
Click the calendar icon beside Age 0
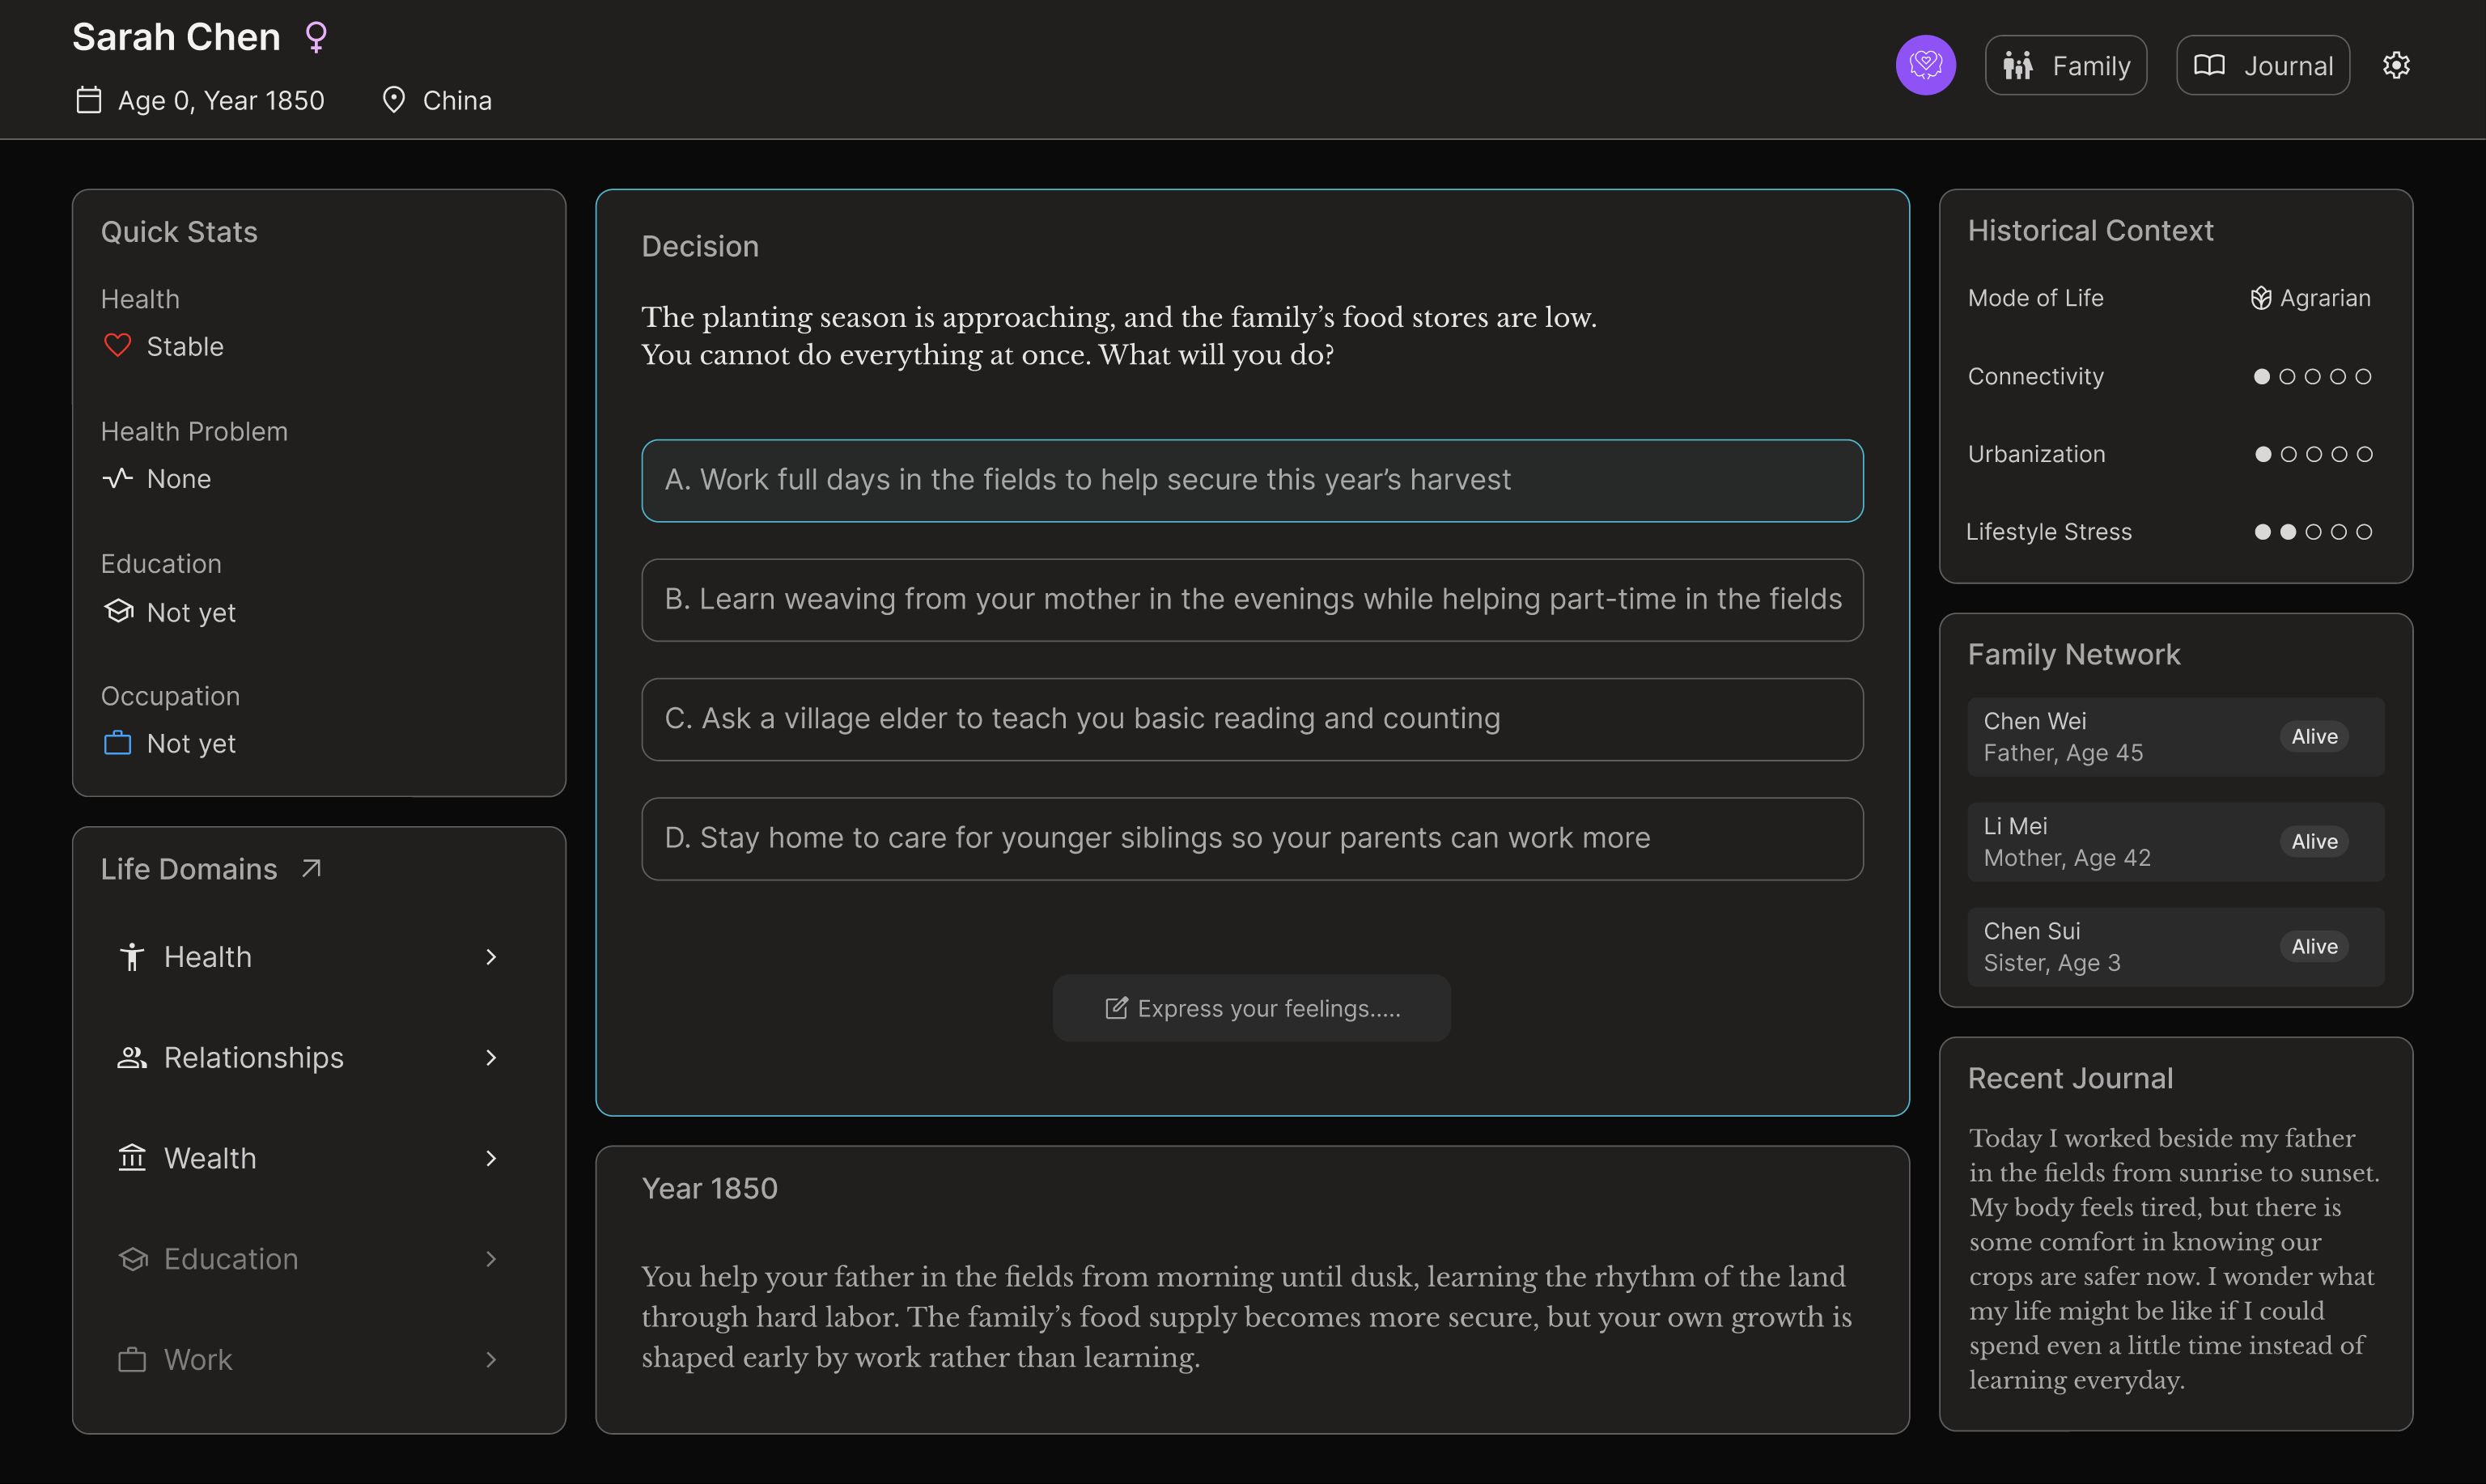[89, 100]
